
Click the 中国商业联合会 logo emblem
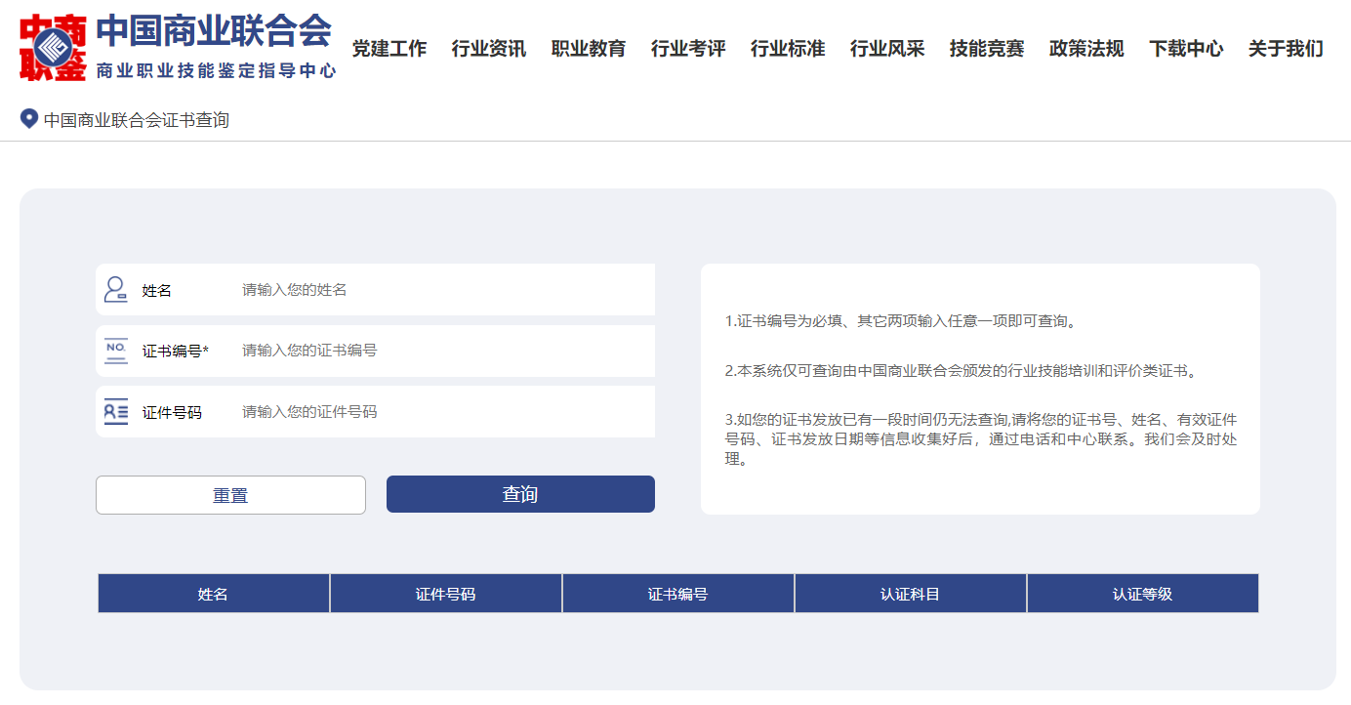53,47
